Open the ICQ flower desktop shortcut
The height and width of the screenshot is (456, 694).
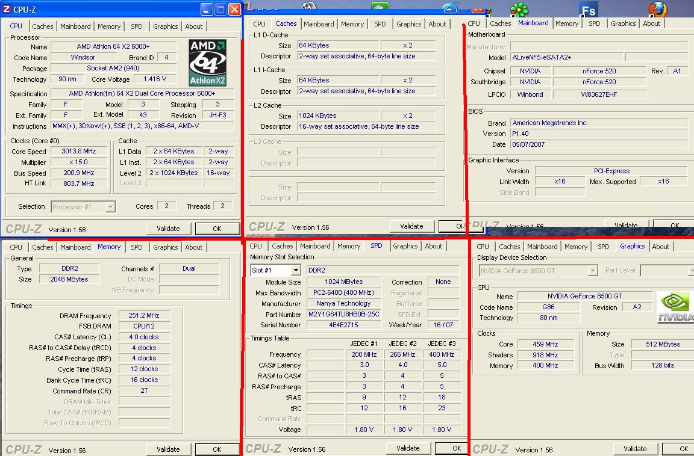coord(519,9)
